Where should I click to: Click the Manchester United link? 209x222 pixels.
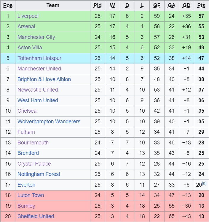pos(39,69)
